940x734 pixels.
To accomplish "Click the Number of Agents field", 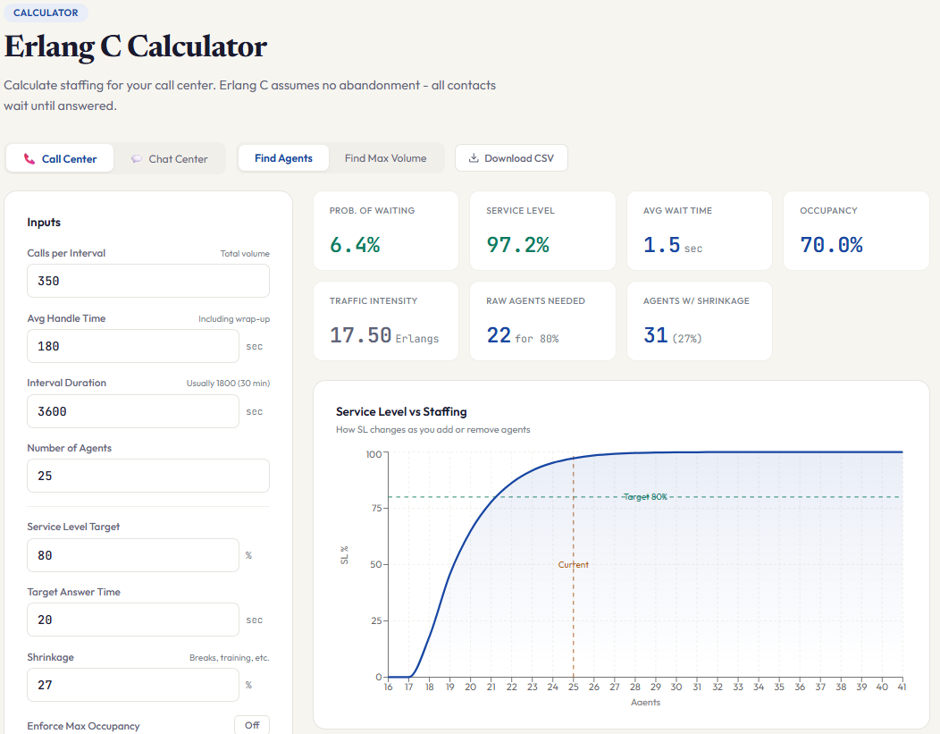I will [147, 476].
